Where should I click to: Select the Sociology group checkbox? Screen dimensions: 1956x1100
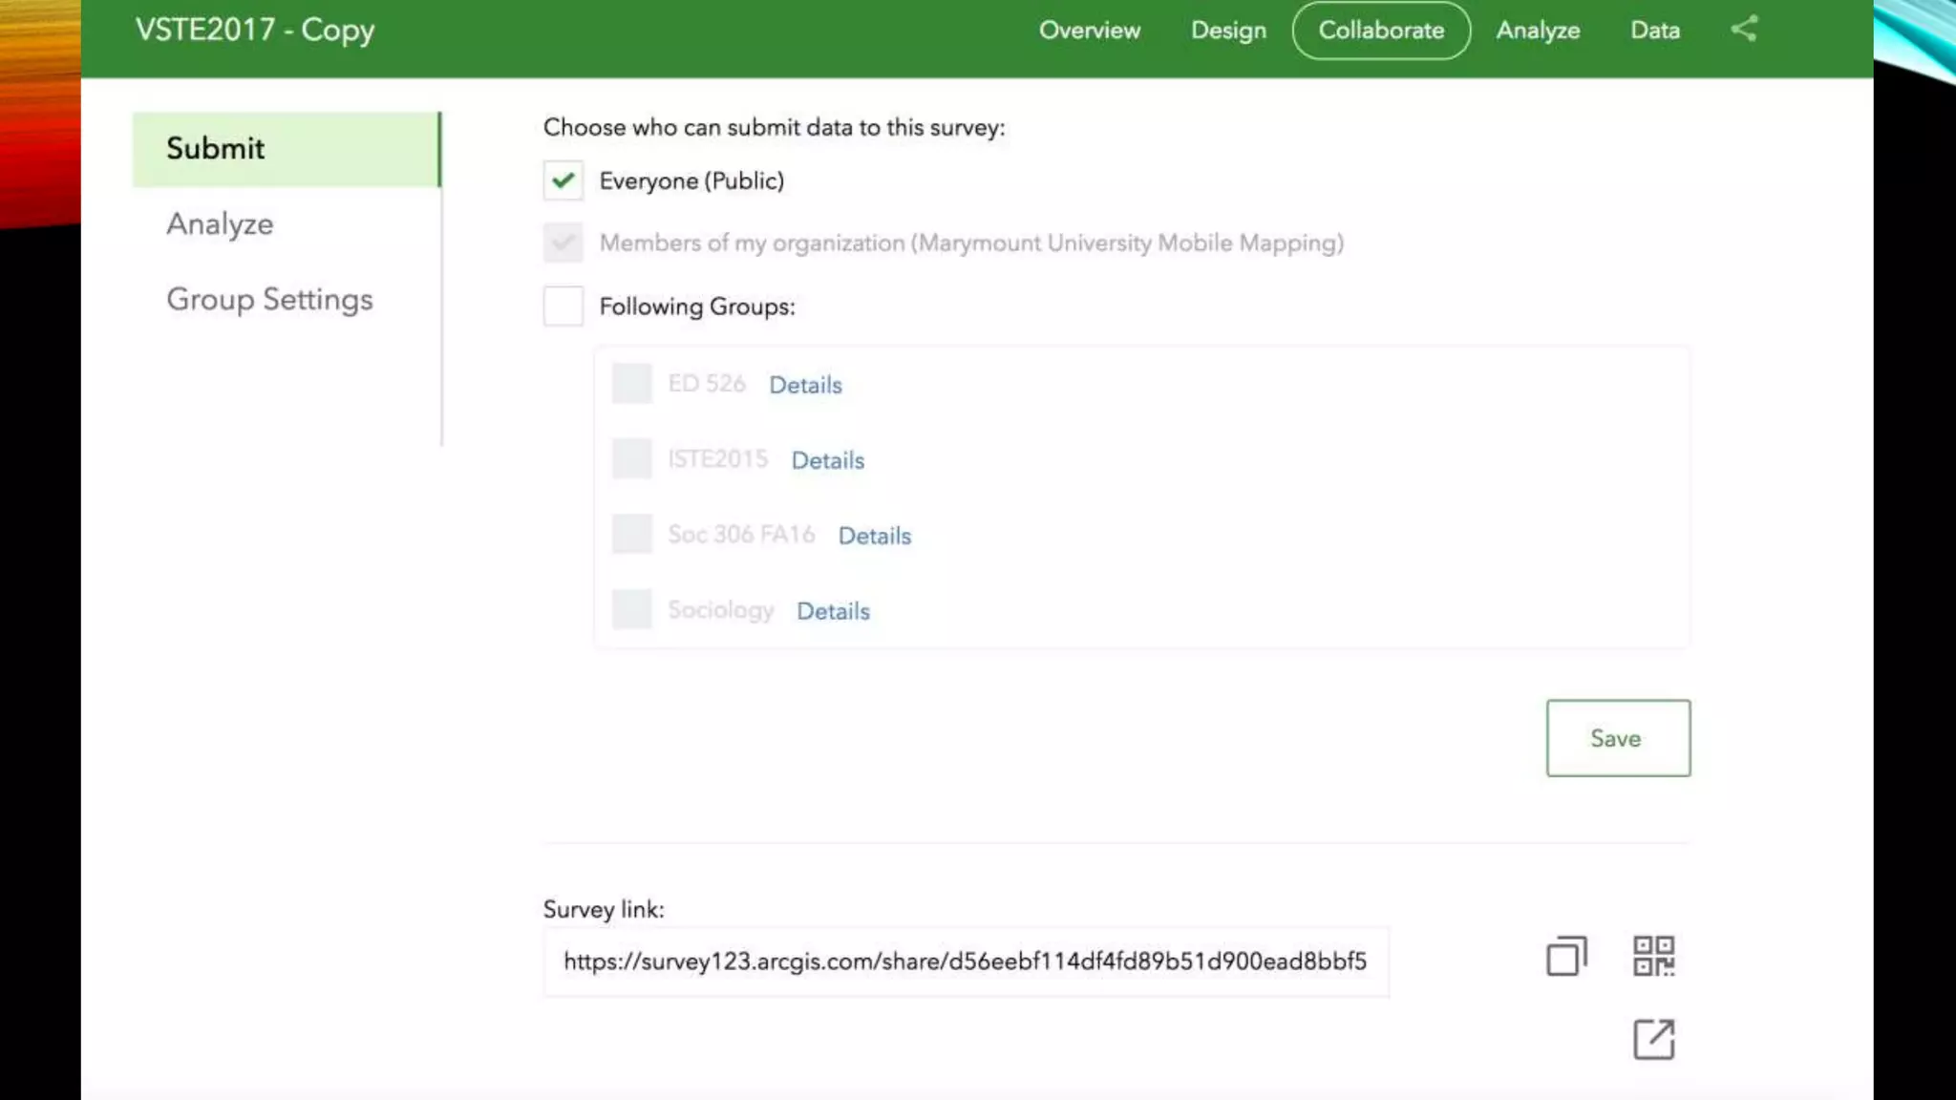coord(631,610)
